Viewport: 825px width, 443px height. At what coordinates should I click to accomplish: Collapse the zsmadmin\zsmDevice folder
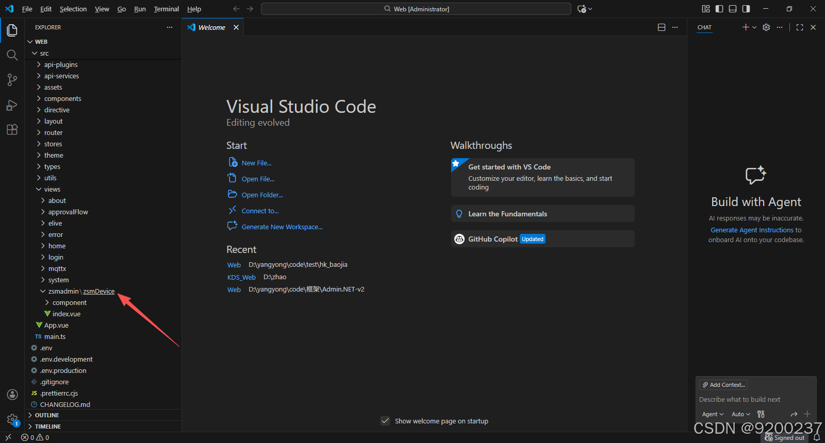click(x=103, y=291)
